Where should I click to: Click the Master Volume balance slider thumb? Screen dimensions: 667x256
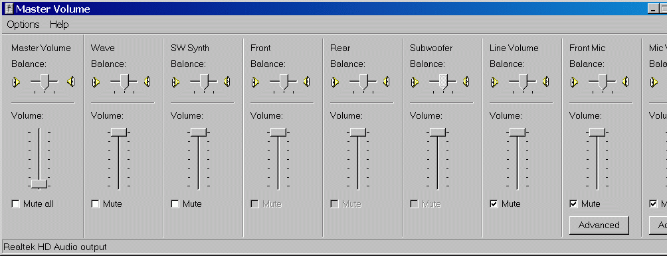[x=45, y=82]
